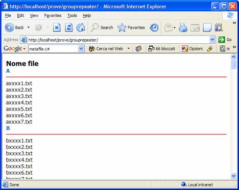Click the Print icon
This screenshot has width=239, height=190.
[183, 28]
